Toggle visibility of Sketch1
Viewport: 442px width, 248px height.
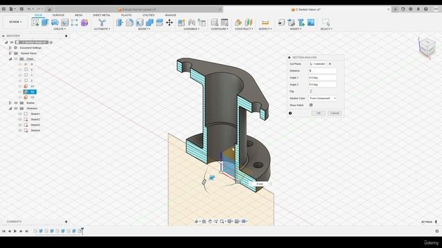(x=20, y=114)
